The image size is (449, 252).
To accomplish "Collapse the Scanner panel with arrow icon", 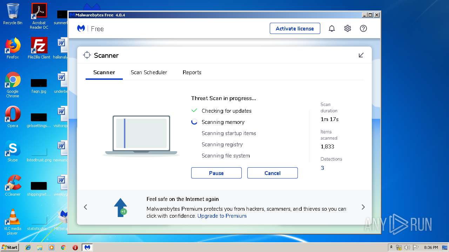I will tap(361, 55).
